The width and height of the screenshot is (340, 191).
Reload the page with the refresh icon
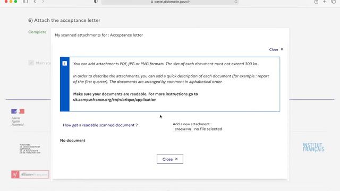tap(236, 2)
